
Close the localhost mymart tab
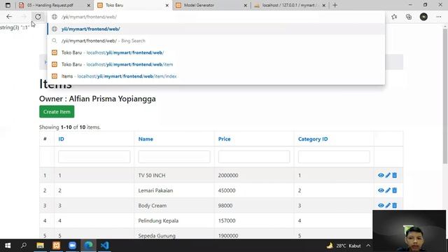(x=323, y=5)
